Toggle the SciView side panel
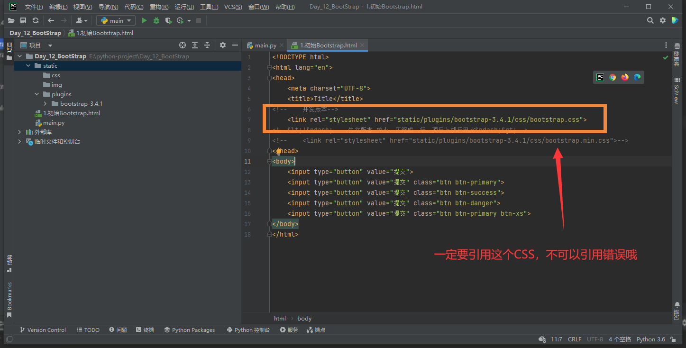 pos(677,91)
